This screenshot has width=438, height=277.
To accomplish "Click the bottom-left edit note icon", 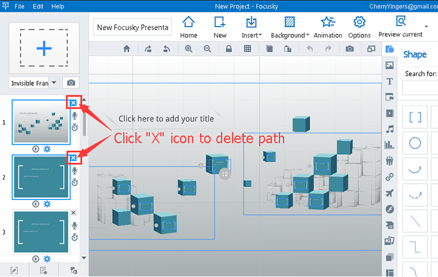I will pyautogui.click(x=14, y=270).
